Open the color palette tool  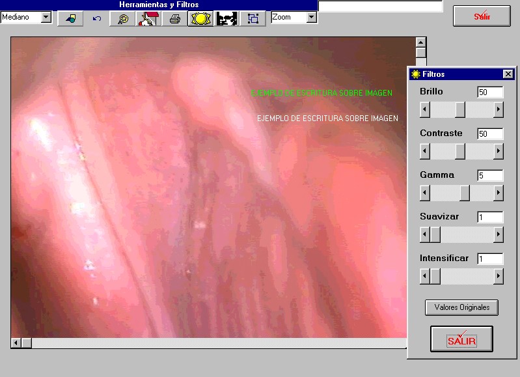tap(122, 18)
